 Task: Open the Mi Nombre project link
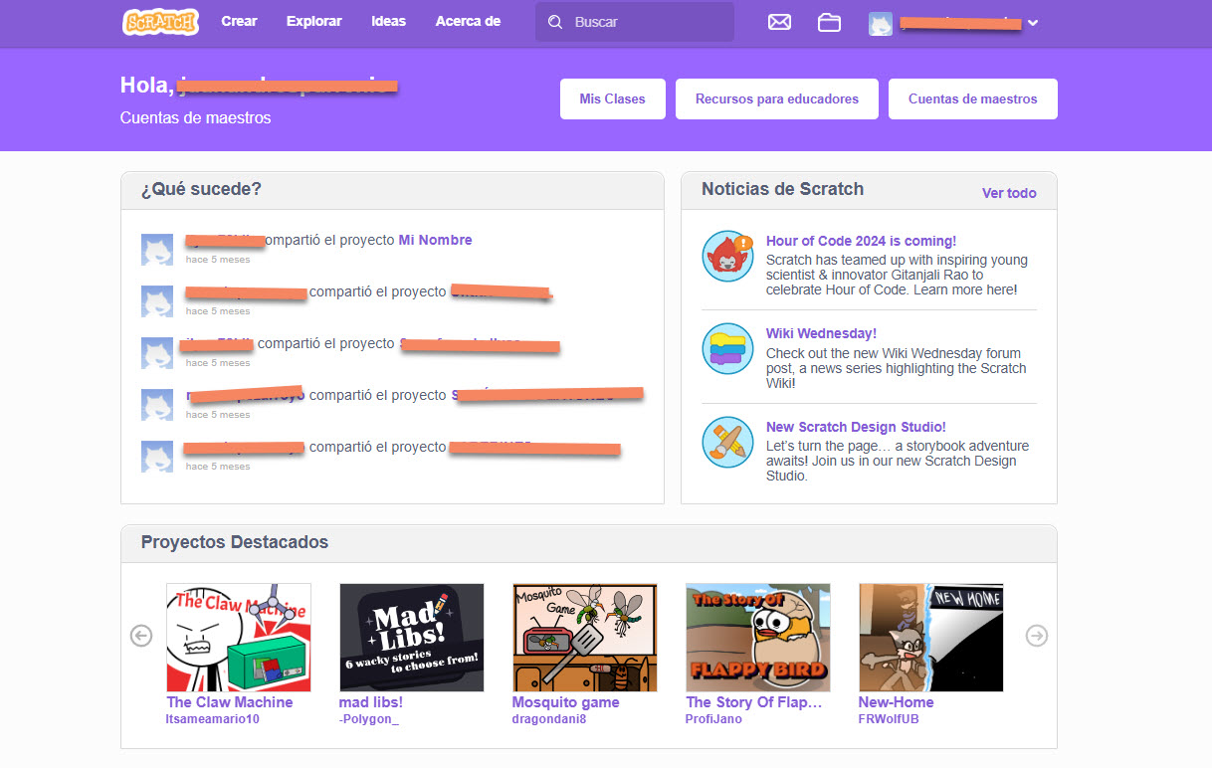435,240
